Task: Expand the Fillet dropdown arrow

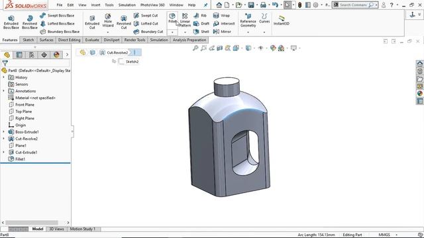Action: (172, 32)
